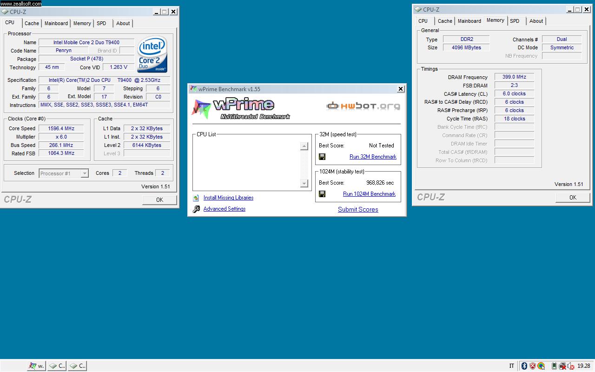Close the right CPU-Z window
This screenshot has width=595, height=372.
tap(587, 9)
